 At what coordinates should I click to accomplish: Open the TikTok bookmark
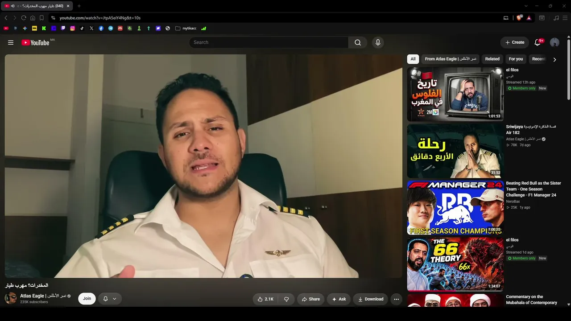82,28
